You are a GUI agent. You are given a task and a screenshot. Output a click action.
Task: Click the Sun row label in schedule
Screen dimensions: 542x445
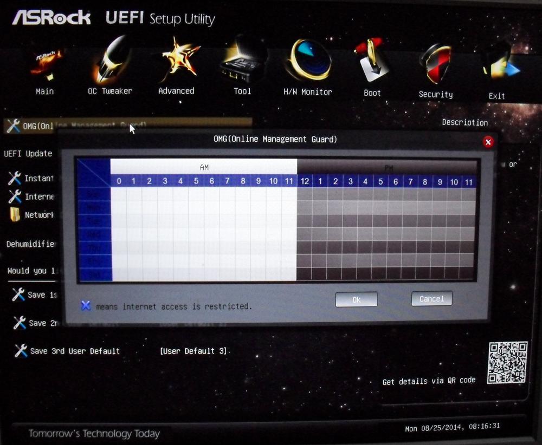[x=94, y=194]
